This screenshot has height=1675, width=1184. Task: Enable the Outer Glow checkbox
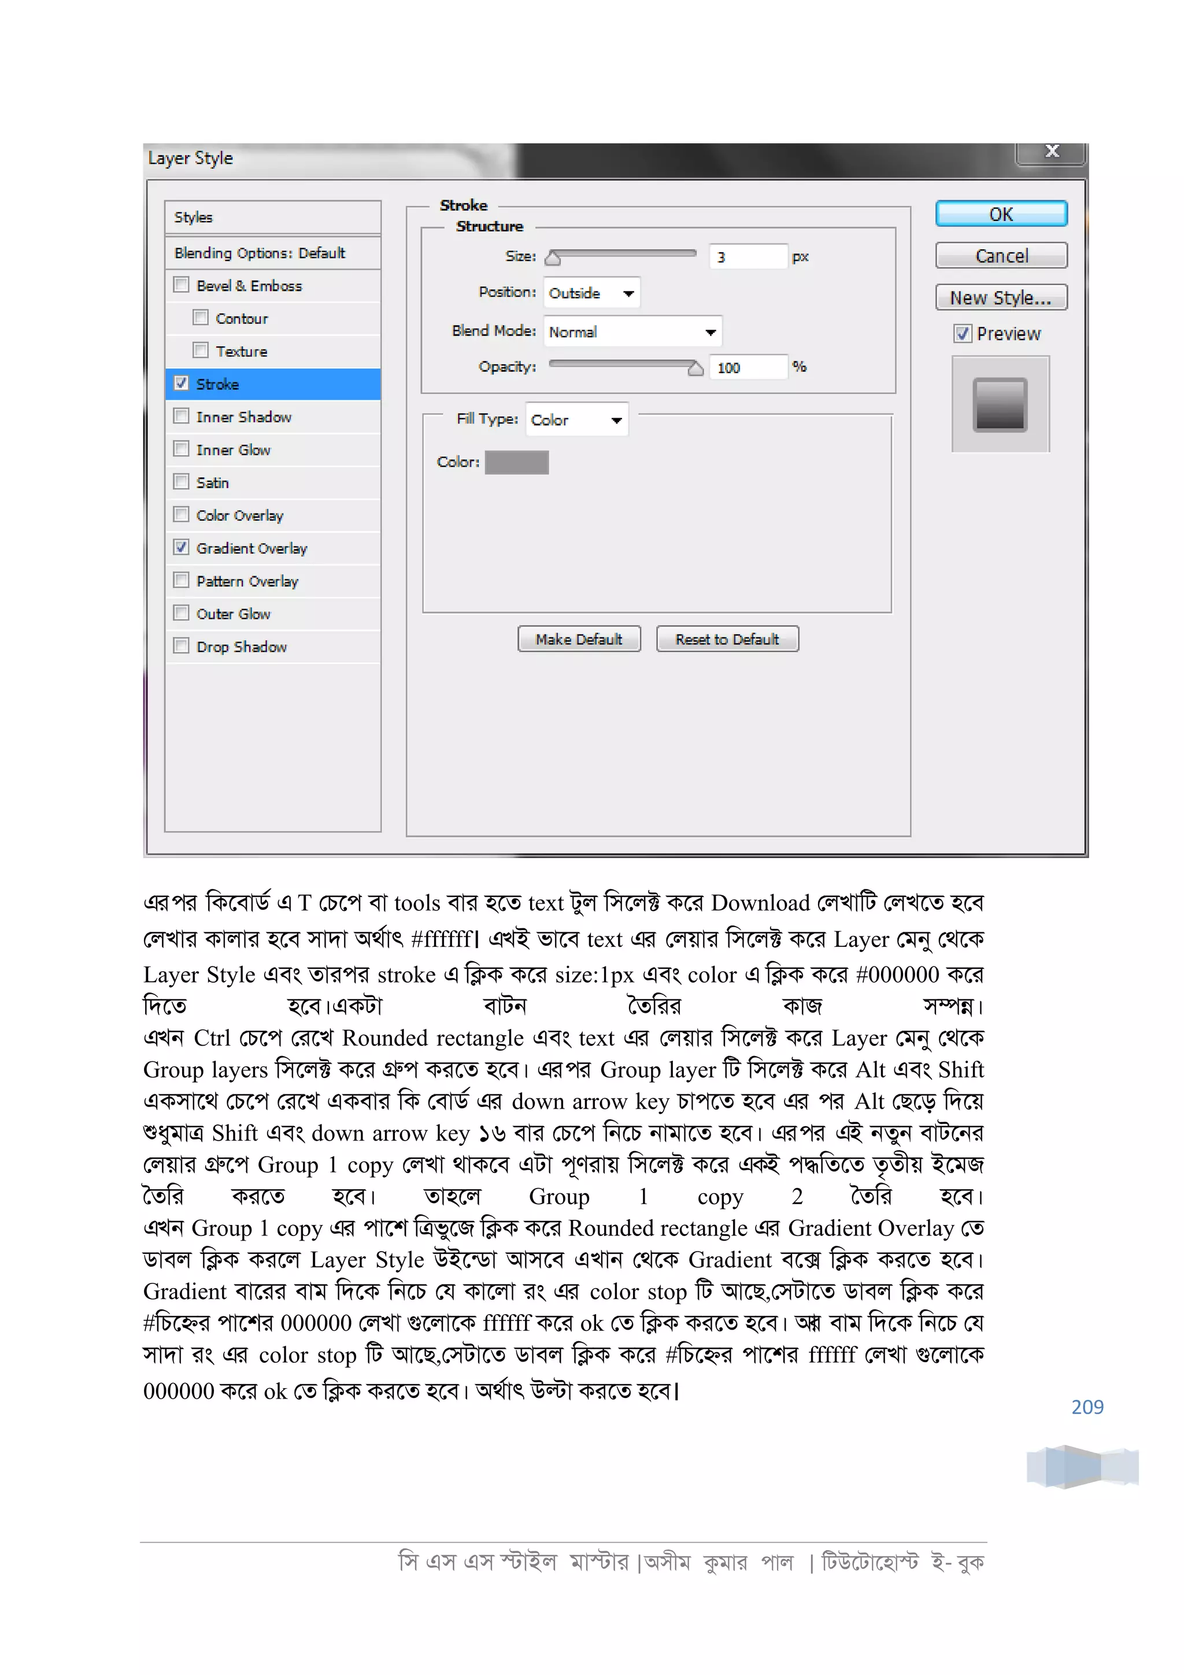pos(182,613)
